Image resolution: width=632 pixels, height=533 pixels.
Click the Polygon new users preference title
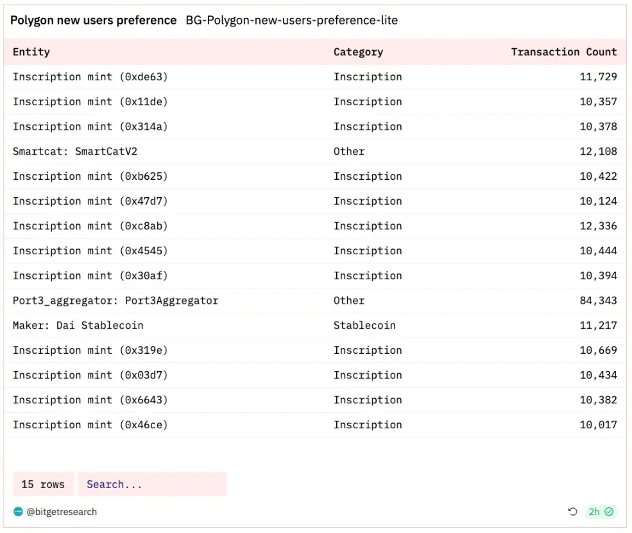click(94, 20)
